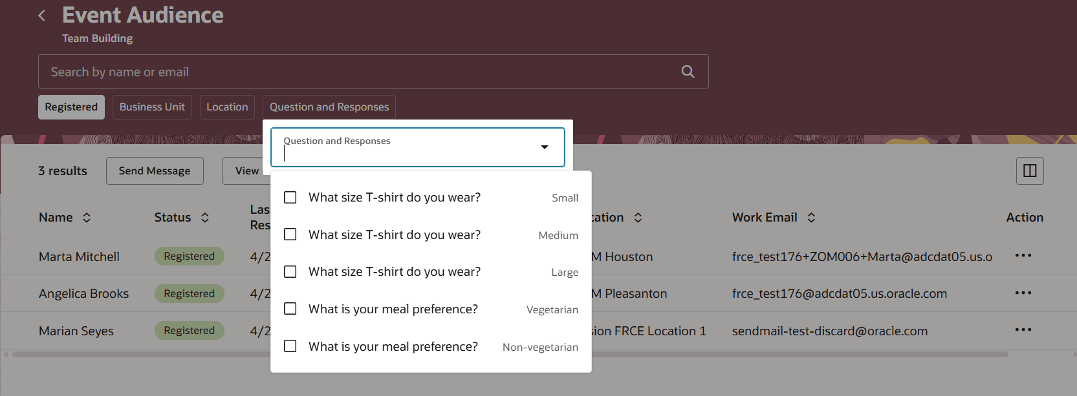The height and width of the screenshot is (396, 1077).
Task: Select Question and Responses filter chip
Action: point(329,107)
